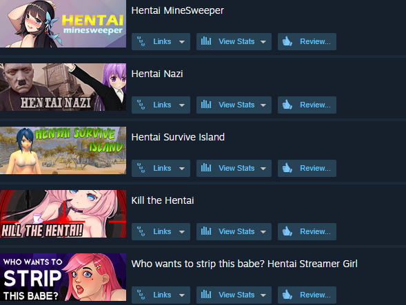406x305 pixels.
Task: Click the thumbs-up icon for Kill the Hentai
Action: tap(287, 231)
